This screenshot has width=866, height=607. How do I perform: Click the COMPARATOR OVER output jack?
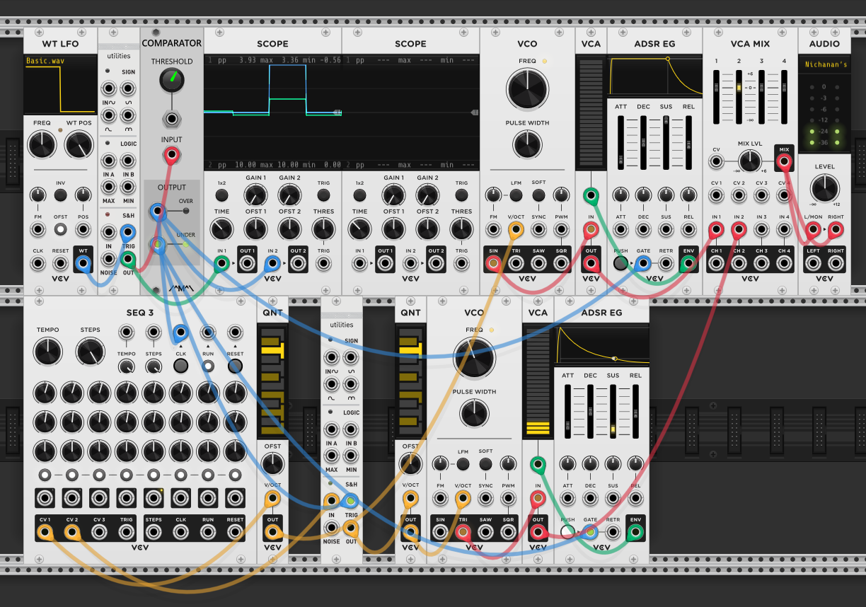pos(157,211)
